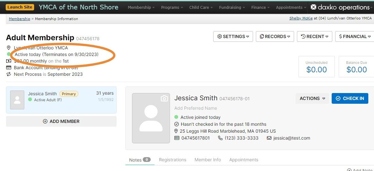
Task: Click the check-circle icon beside Hasn't checked in
Action: [x=177, y=124]
